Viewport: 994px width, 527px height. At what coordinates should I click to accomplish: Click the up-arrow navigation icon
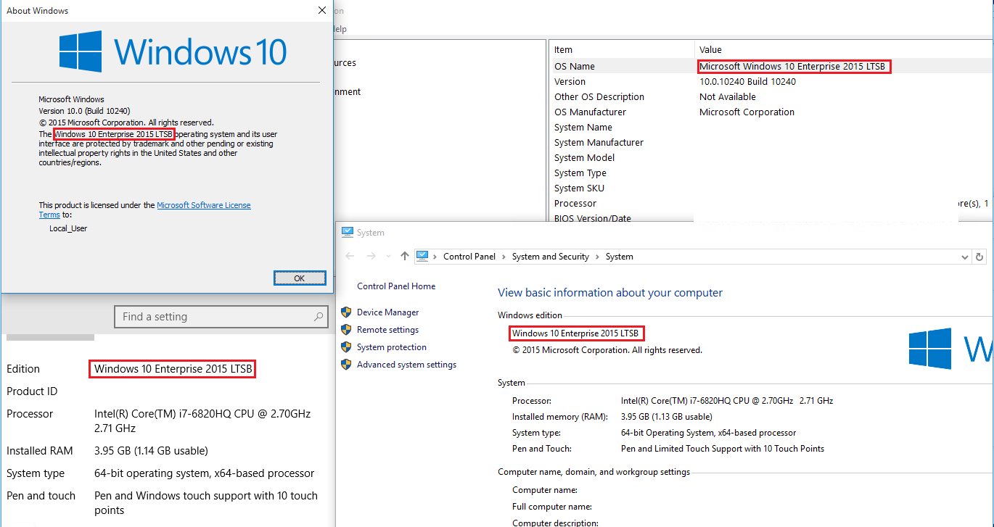[404, 256]
